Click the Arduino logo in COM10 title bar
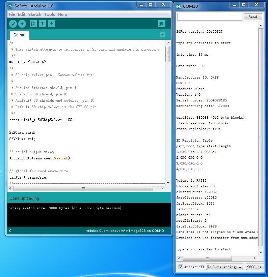The height and width of the screenshot is (277, 268). coord(179,6)
